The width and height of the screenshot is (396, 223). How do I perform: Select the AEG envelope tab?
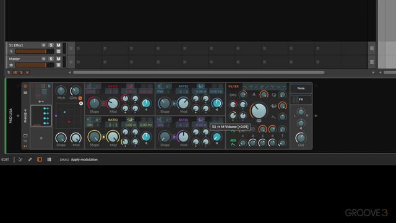(x=233, y=142)
